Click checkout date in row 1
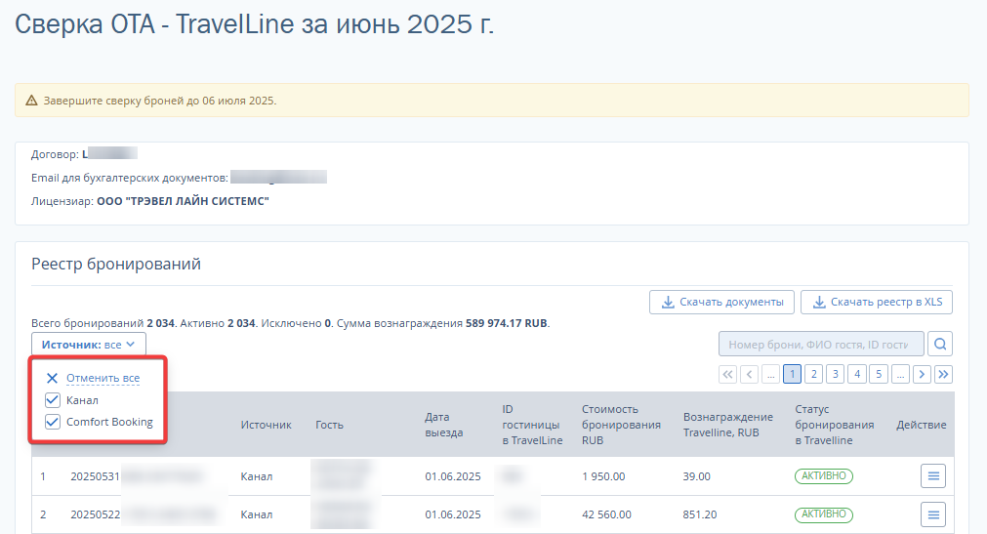Image resolution: width=987 pixels, height=534 pixels. point(453,476)
